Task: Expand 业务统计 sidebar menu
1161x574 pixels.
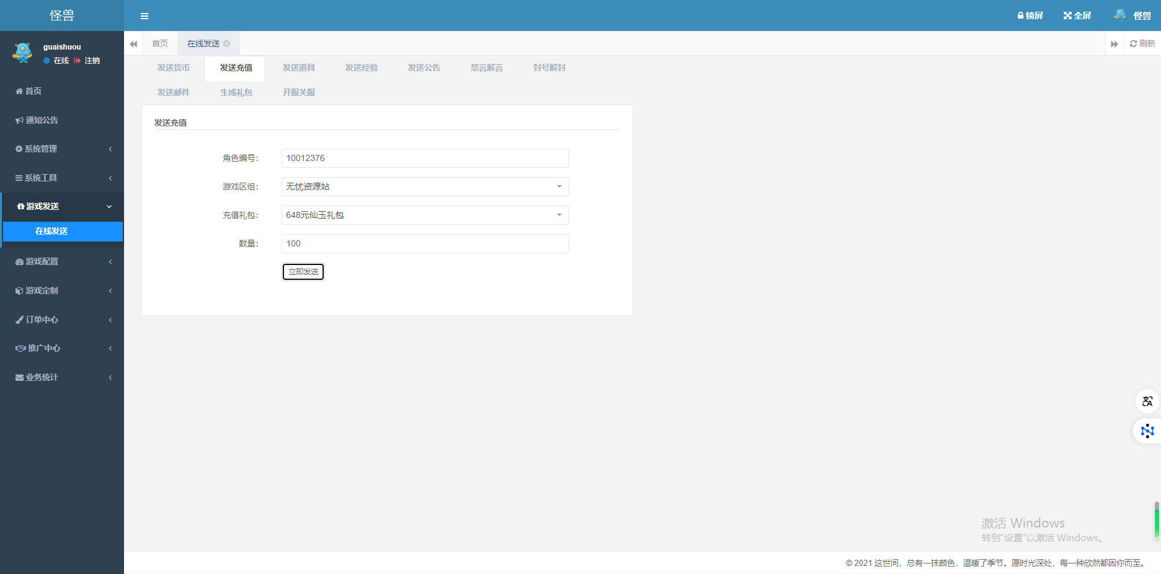Action: 62,377
